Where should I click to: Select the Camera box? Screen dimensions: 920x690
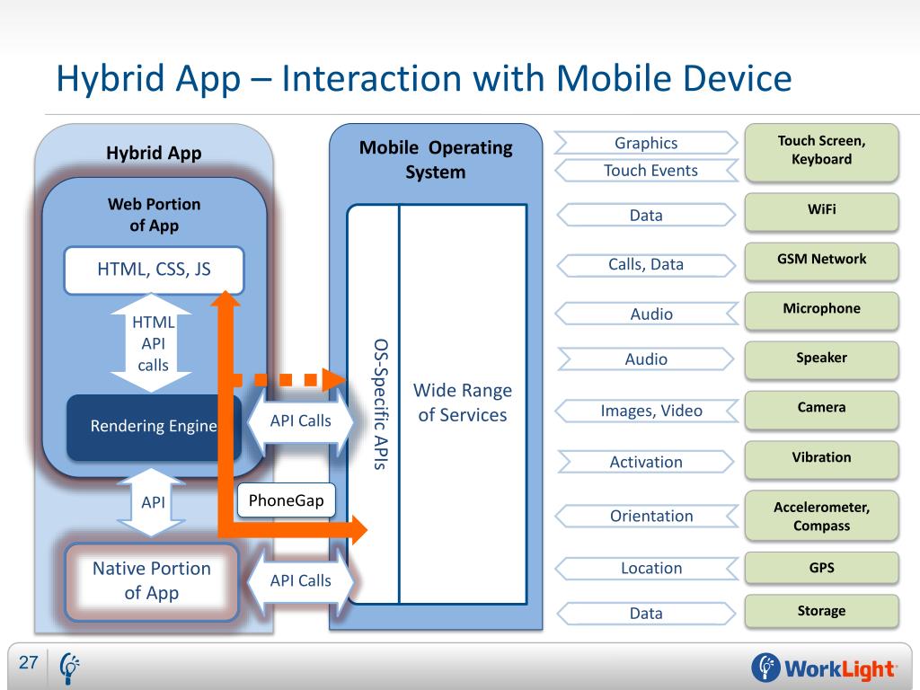(x=821, y=410)
